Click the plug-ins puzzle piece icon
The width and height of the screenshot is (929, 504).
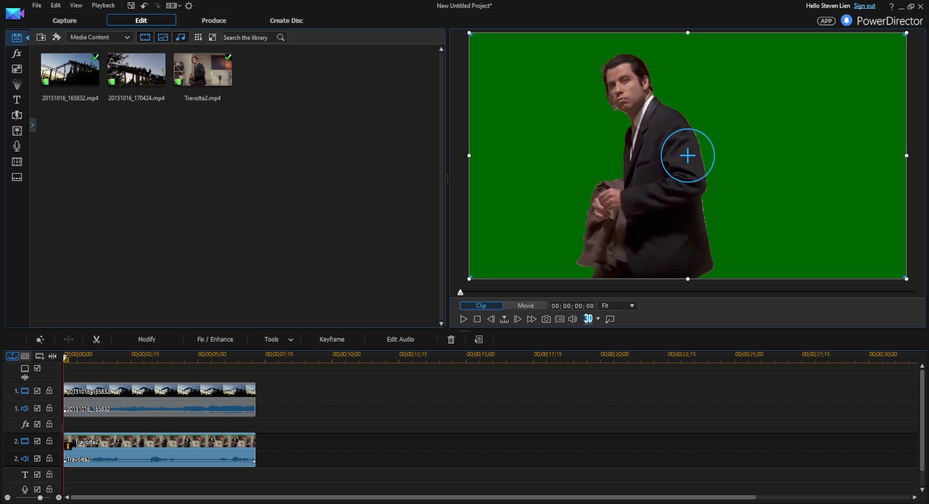coord(56,37)
